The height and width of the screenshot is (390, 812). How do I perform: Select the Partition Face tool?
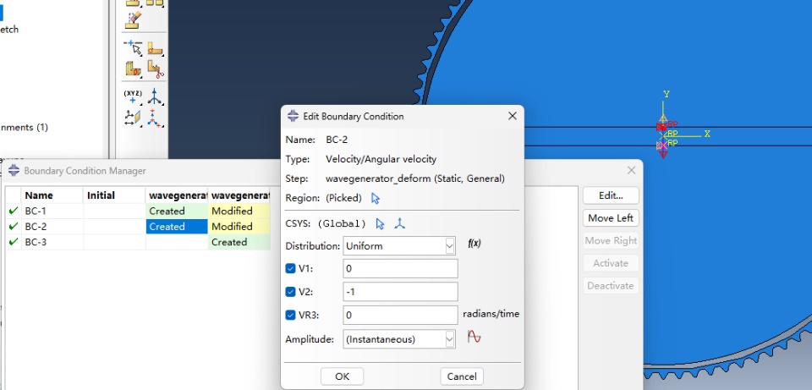point(155,49)
